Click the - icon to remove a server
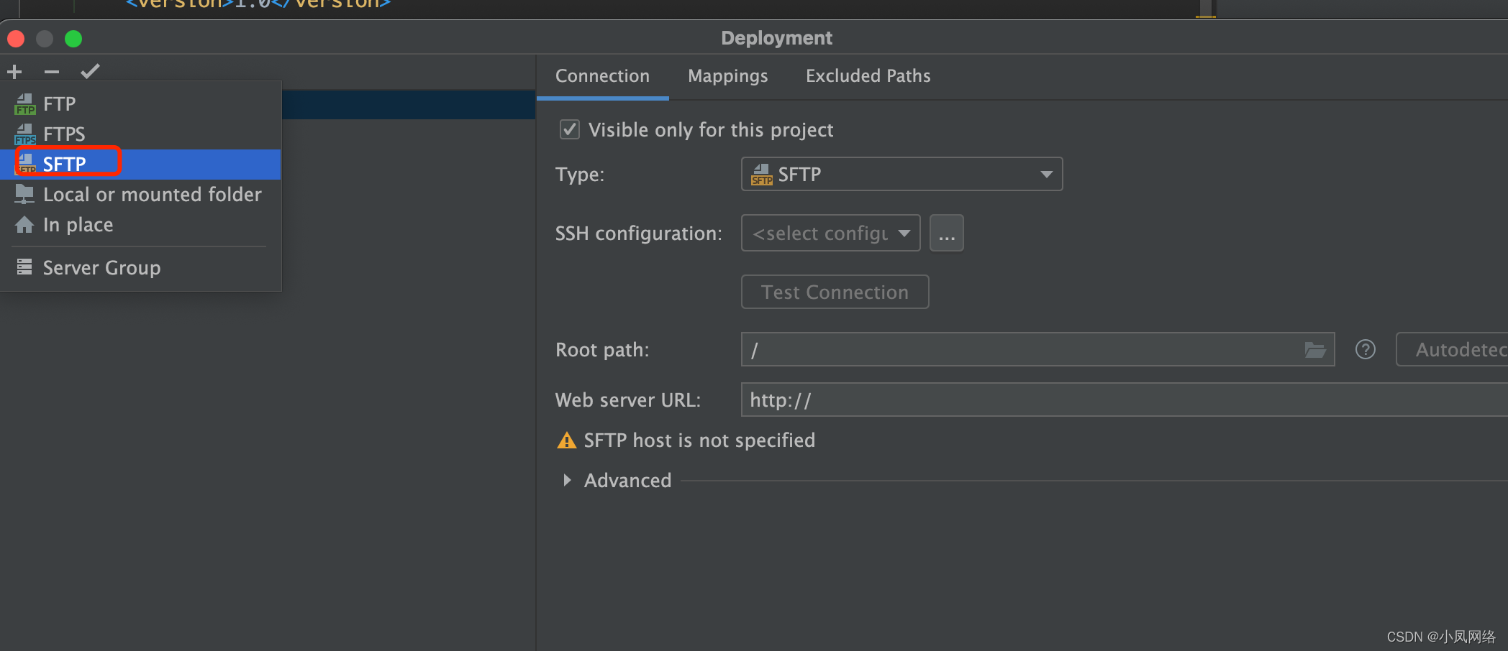This screenshot has height=651, width=1508. (x=50, y=71)
